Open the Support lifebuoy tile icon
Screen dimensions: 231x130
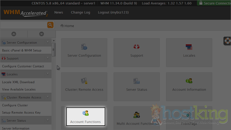click(137, 47)
